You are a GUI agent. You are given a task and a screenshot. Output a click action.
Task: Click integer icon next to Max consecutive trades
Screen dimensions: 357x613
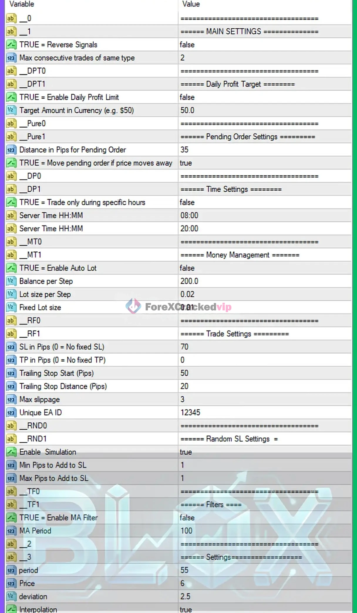[x=11, y=58]
